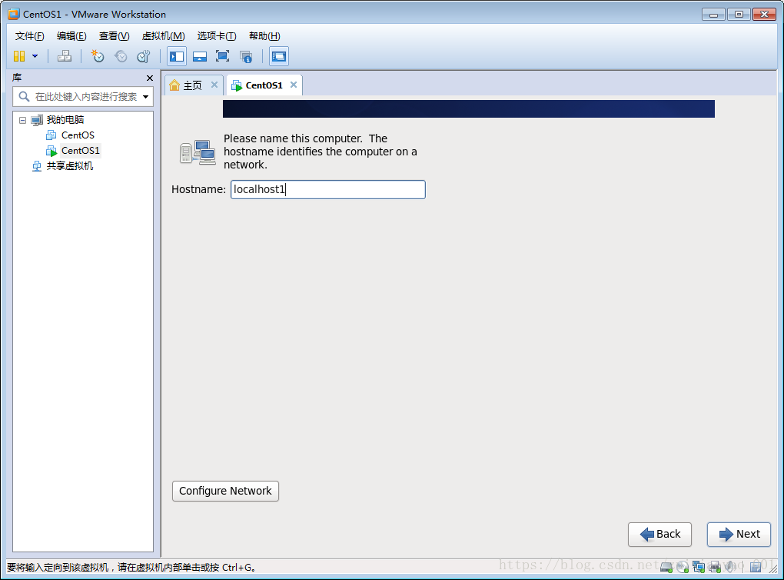Click the CD/DVD drive status icon

pos(683,567)
